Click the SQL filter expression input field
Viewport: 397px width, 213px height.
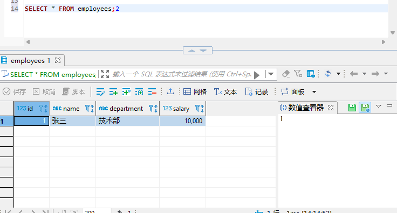click(182, 74)
